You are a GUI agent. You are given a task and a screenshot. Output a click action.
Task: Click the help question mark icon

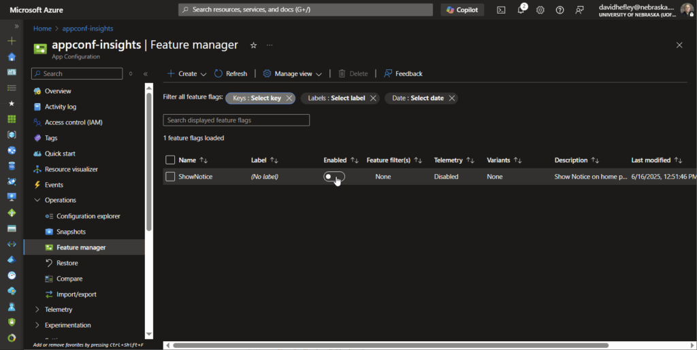[x=560, y=10]
